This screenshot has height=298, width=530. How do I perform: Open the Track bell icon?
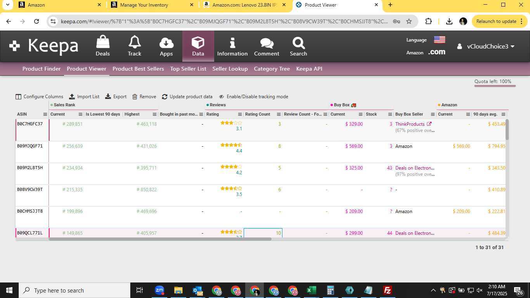135,46
